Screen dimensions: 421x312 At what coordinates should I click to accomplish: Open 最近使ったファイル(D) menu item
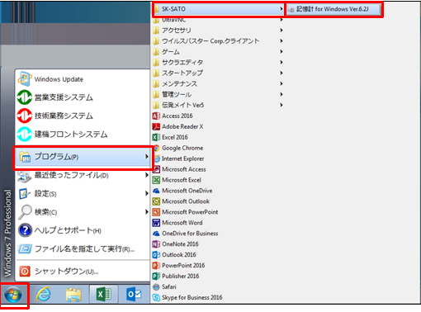(x=82, y=175)
